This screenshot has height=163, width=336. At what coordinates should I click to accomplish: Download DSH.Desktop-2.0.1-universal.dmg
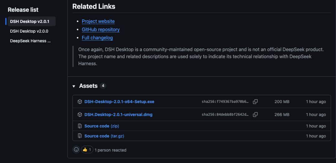(119, 115)
